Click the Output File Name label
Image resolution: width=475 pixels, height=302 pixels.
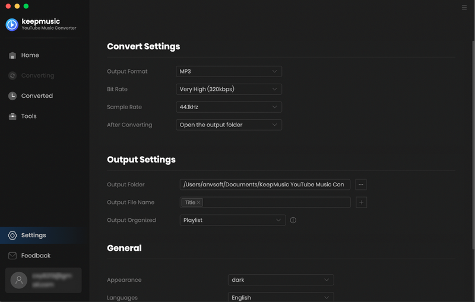(131, 202)
